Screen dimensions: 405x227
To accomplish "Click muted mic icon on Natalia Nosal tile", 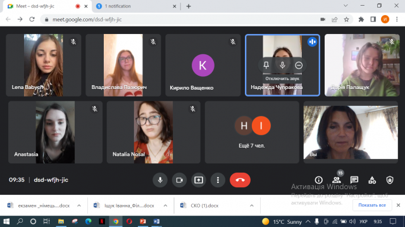I will [192, 109].
